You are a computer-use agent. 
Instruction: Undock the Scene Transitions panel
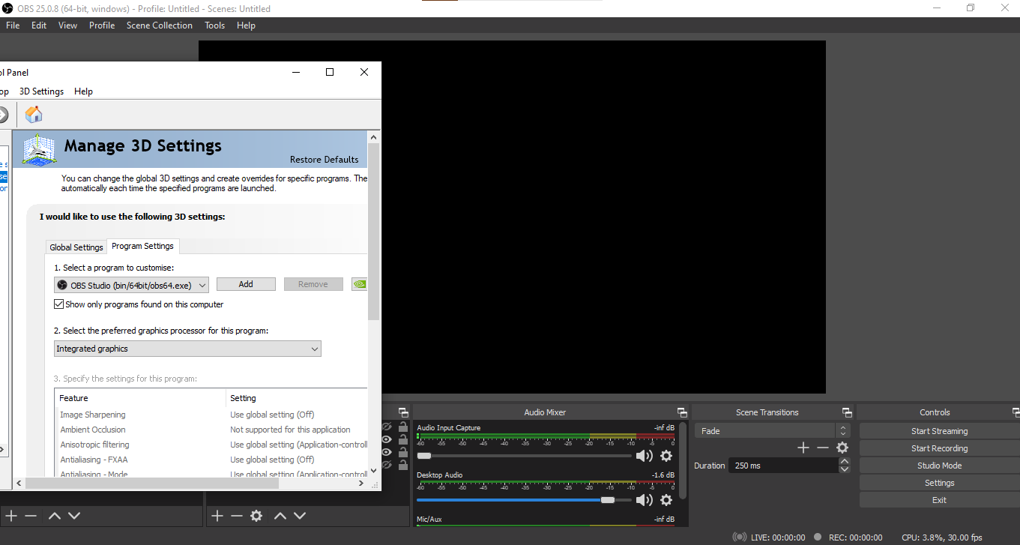tap(847, 412)
